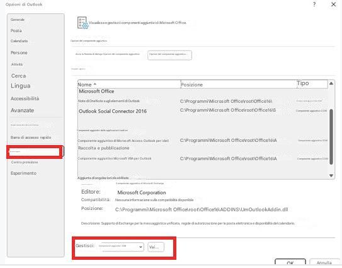Go to the Persone category
Viewport: 342px width, 268px height.
click(x=19, y=52)
